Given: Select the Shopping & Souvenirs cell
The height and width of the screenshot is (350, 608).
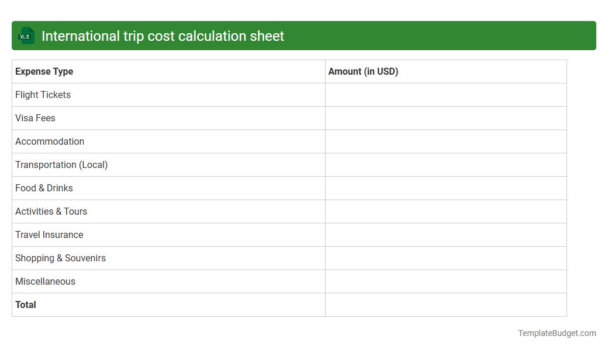Looking at the screenshot, I should click(60, 258).
